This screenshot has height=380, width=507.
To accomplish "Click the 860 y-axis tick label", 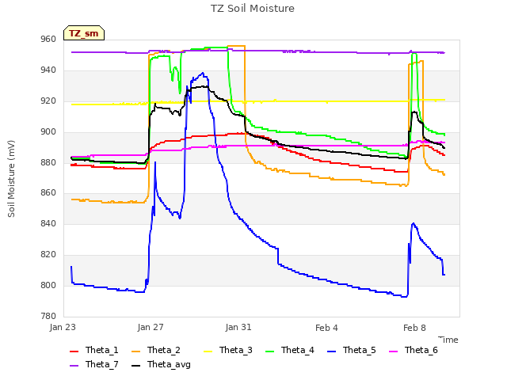I will point(48,193).
